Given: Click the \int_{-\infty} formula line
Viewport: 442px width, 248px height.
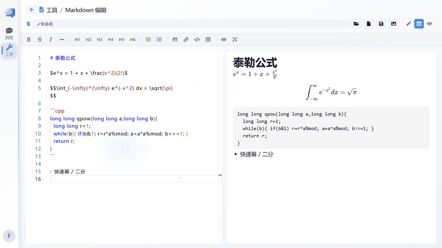Looking at the screenshot, I should (x=111, y=88).
